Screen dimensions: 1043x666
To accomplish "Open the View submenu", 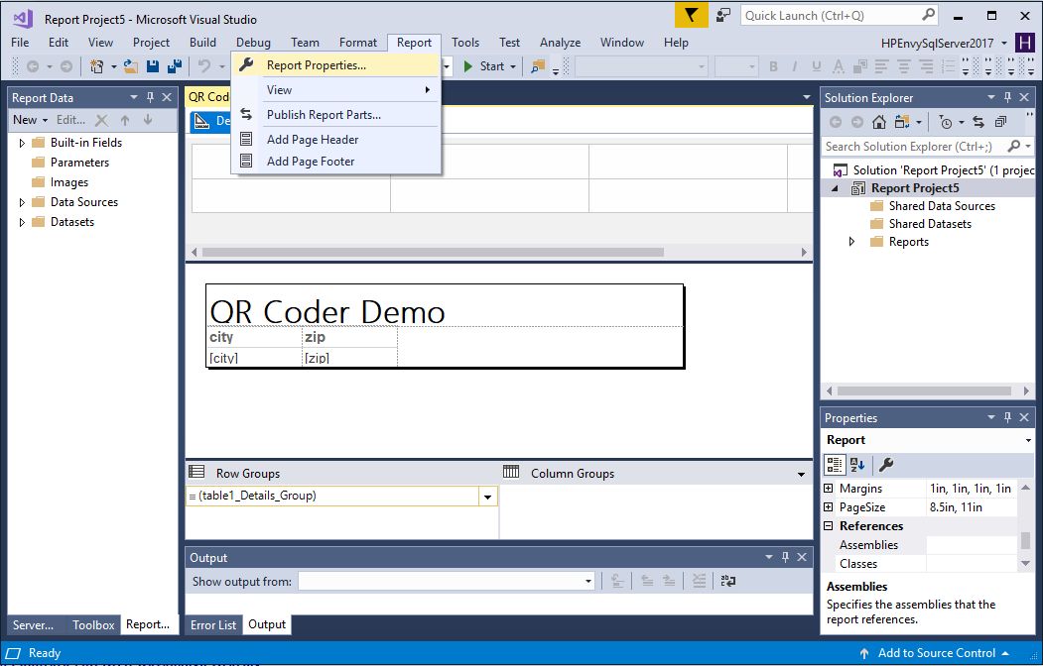I will point(335,89).
